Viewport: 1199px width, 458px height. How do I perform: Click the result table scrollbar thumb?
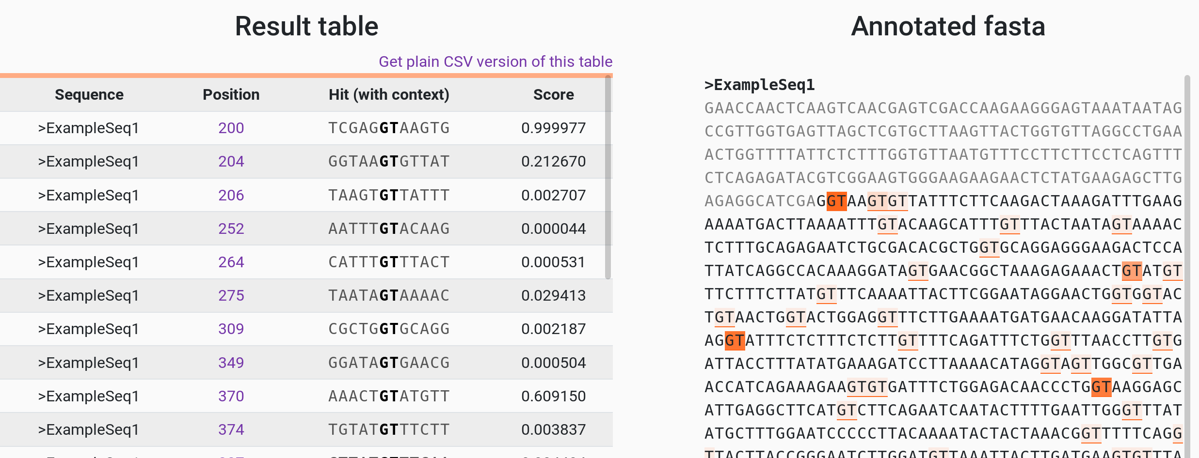pos(608,177)
